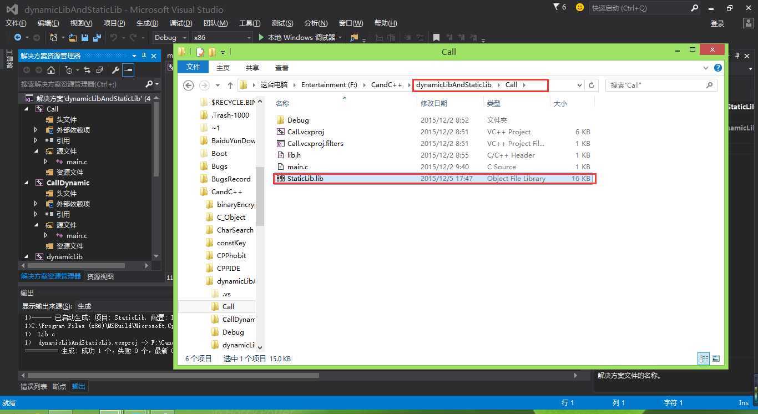This screenshot has width=758, height=414.
Task: Expand 外部依赖项 under Call project
Action: coord(36,130)
